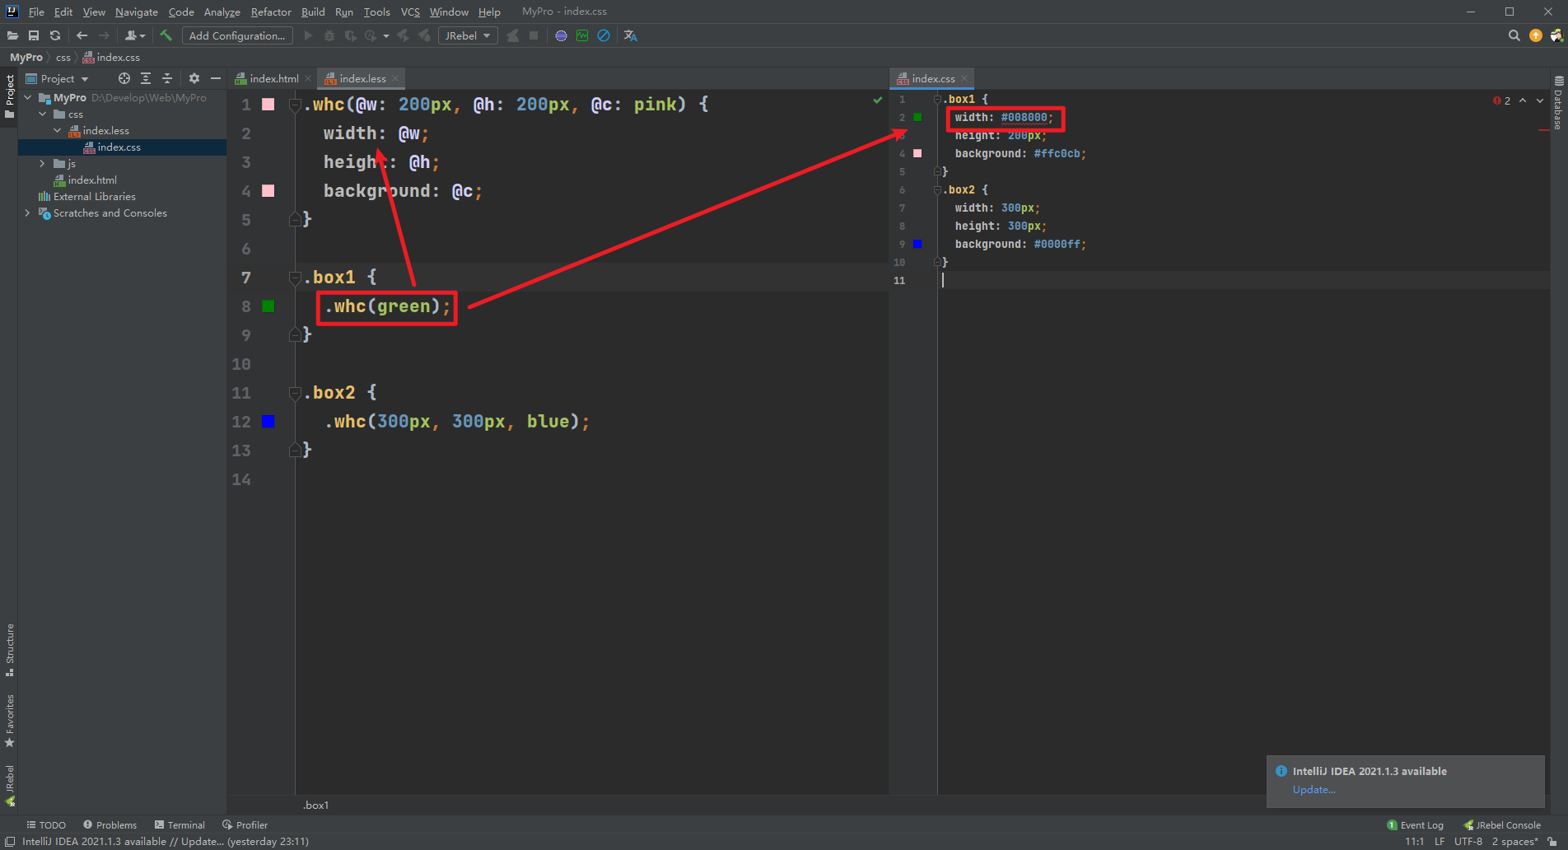Open the Terminal tool window

click(x=180, y=824)
